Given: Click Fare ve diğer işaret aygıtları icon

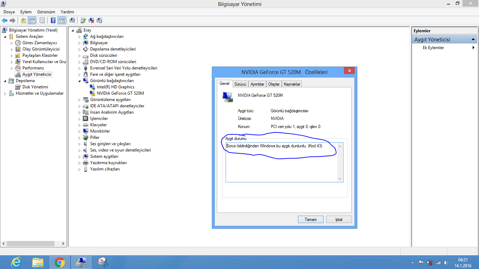Looking at the screenshot, I should tap(86, 74).
